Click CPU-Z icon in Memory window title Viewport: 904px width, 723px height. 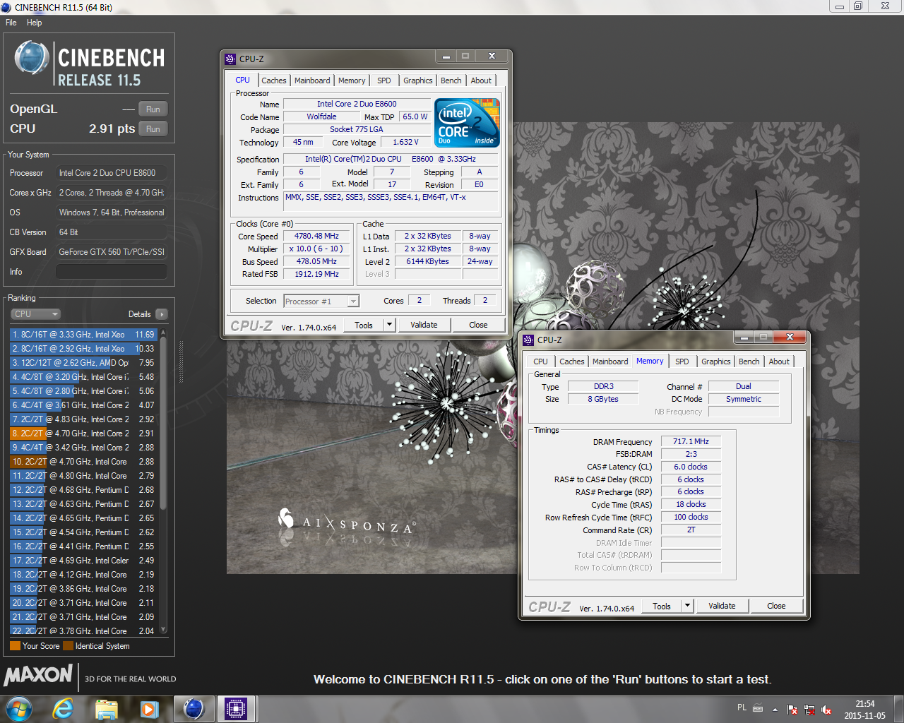tap(528, 340)
